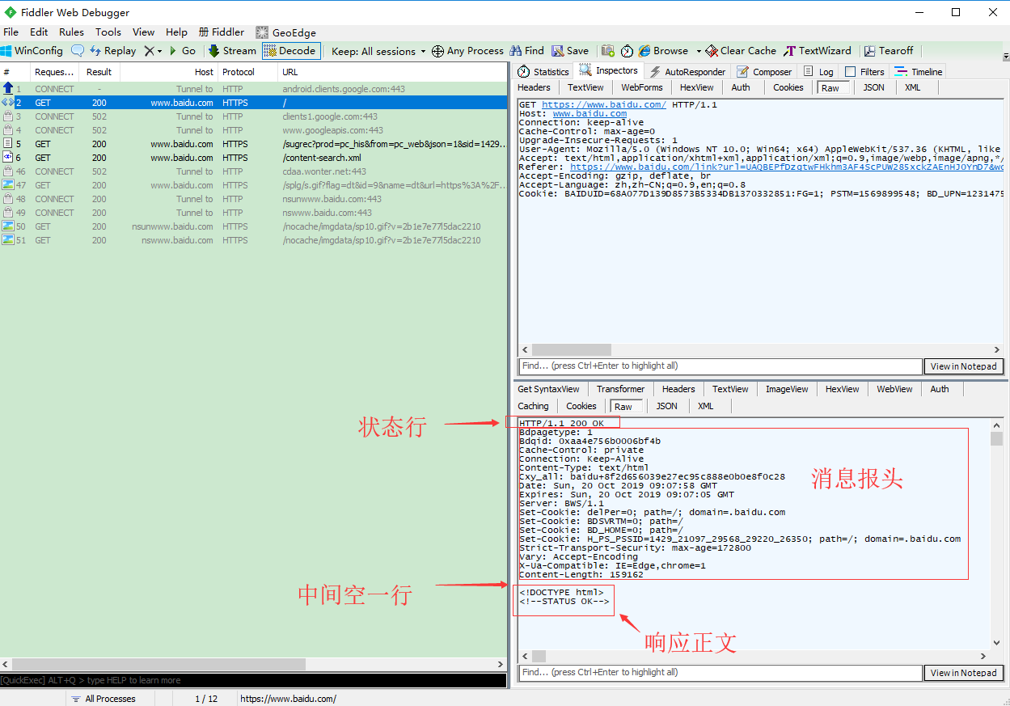
Task: Switch to the Statistics tab
Action: [x=543, y=71]
